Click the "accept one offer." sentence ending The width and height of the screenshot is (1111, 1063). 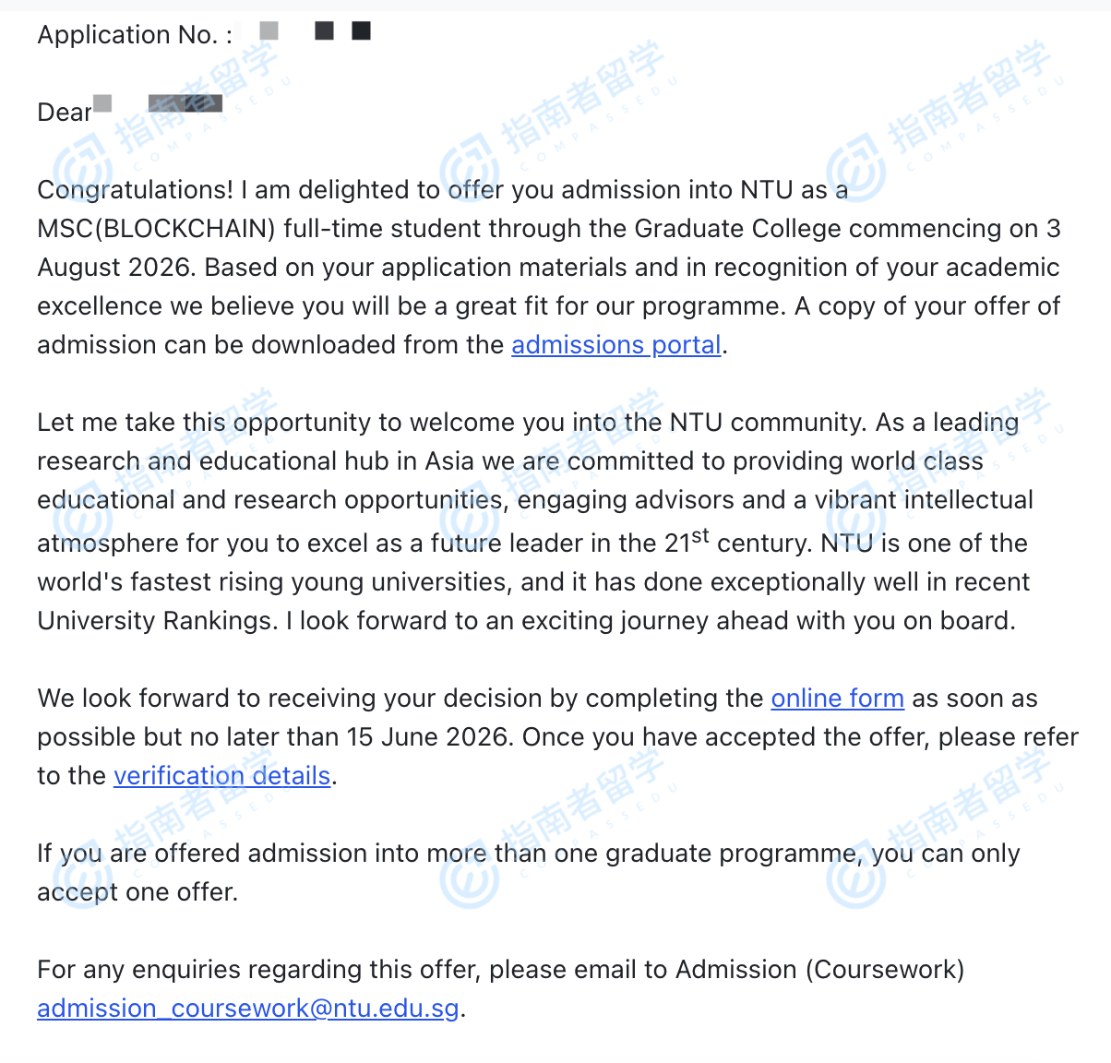point(137,892)
